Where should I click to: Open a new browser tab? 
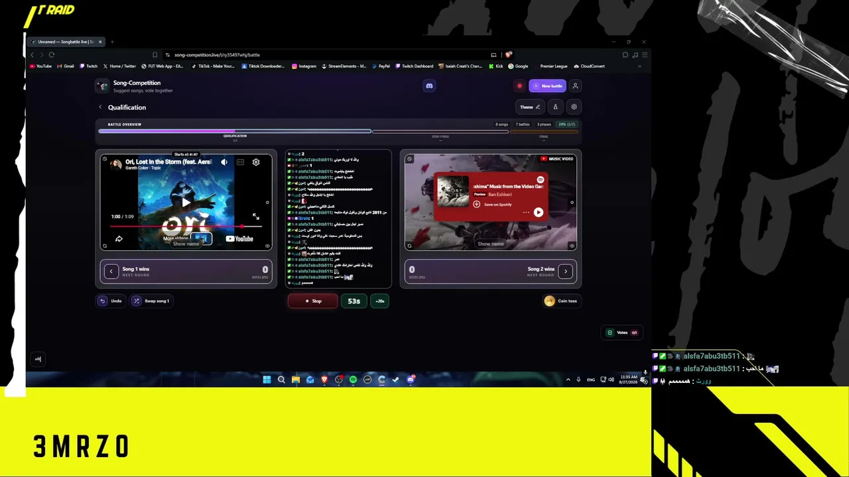[x=112, y=42]
